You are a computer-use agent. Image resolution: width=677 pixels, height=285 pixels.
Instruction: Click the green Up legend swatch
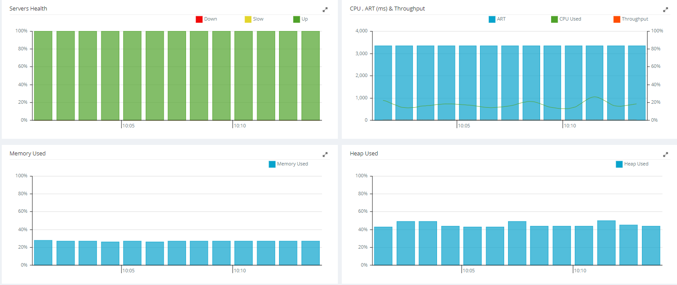tap(297, 19)
